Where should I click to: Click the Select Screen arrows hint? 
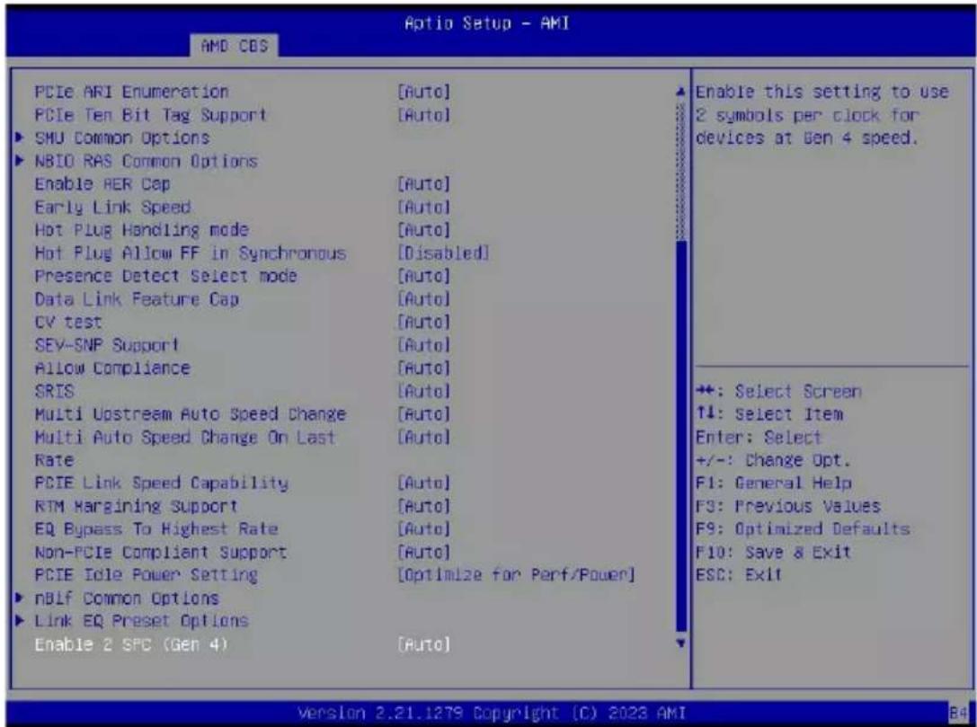coord(778,391)
